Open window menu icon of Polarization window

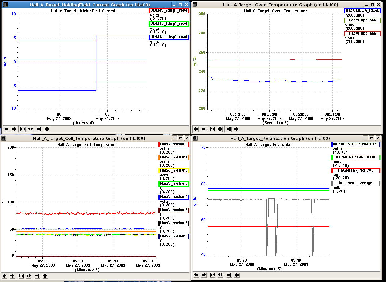coord(195,138)
